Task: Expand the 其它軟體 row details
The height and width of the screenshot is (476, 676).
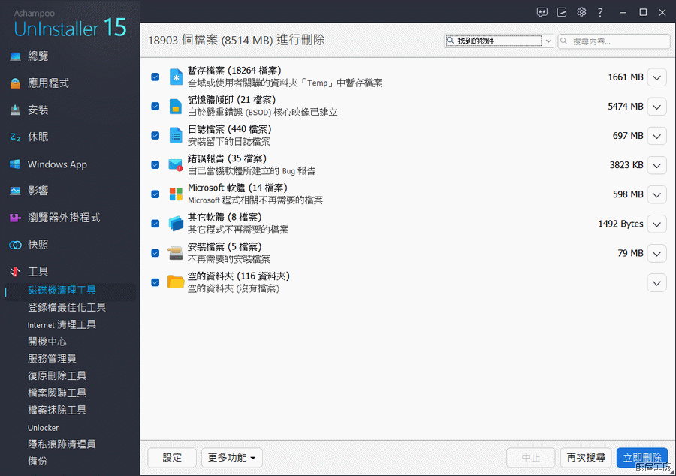Action: click(656, 224)
